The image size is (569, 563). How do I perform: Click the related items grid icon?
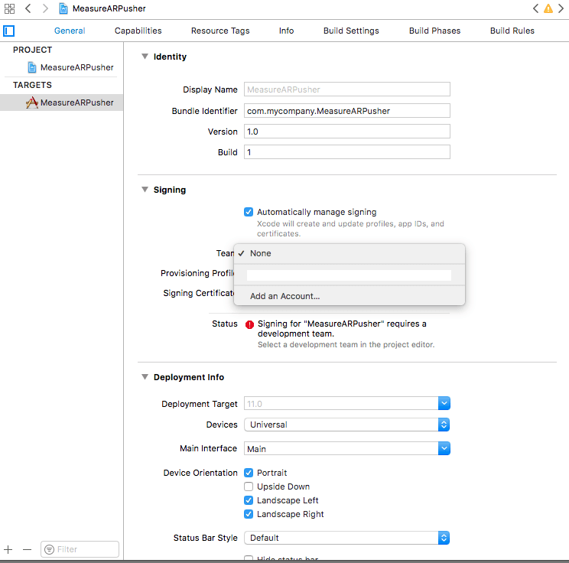(10, 8)
